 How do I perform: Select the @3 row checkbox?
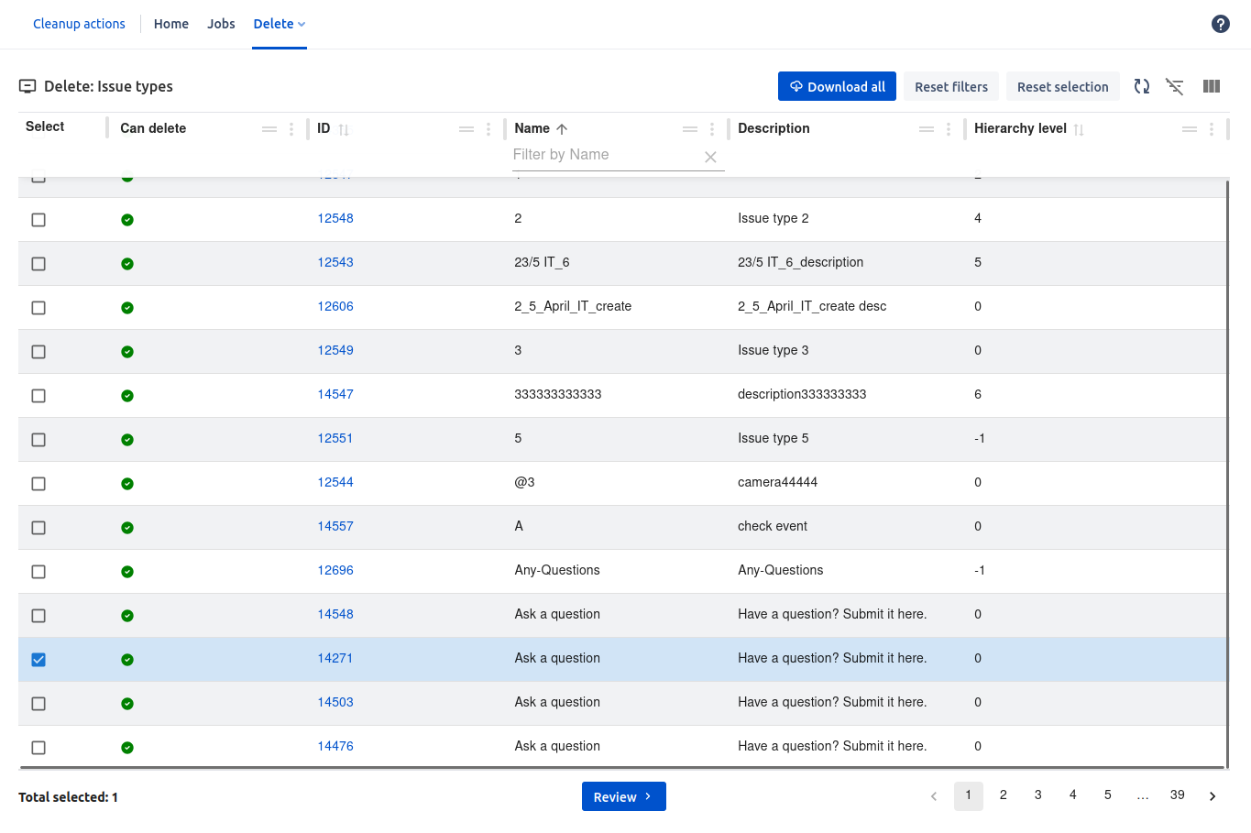point(38,484)
